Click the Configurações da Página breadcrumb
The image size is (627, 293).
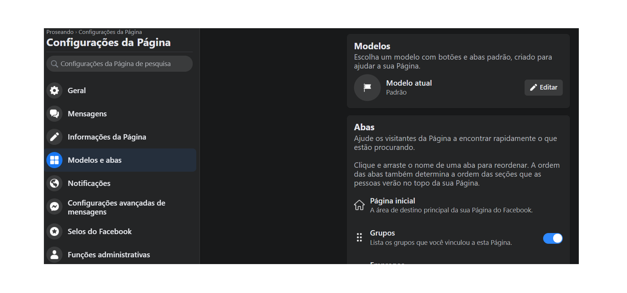click(x=110, y=32)
